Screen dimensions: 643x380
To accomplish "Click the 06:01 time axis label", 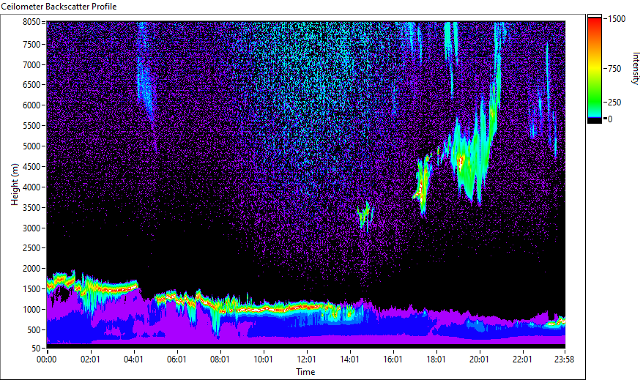I will tap(176, 359).
